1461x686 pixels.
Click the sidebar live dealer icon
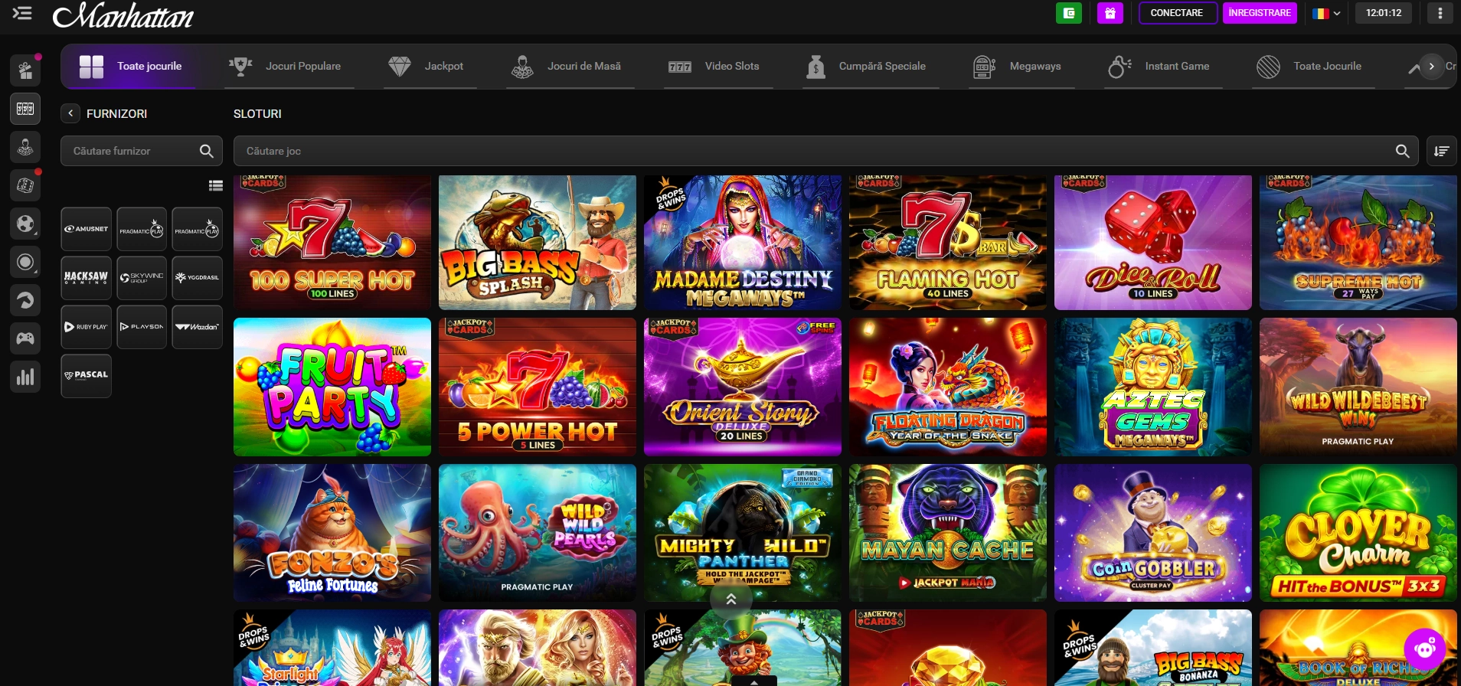pos(25,147)
